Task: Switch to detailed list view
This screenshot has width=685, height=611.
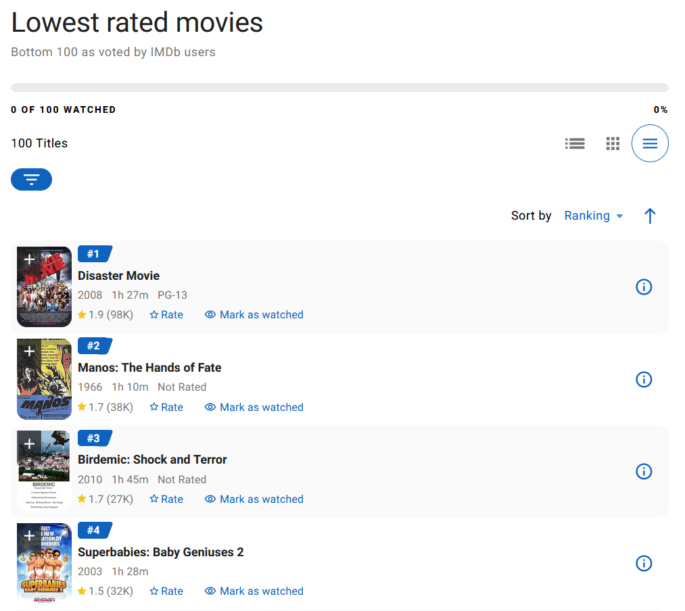Action: (x=575, y=143)
